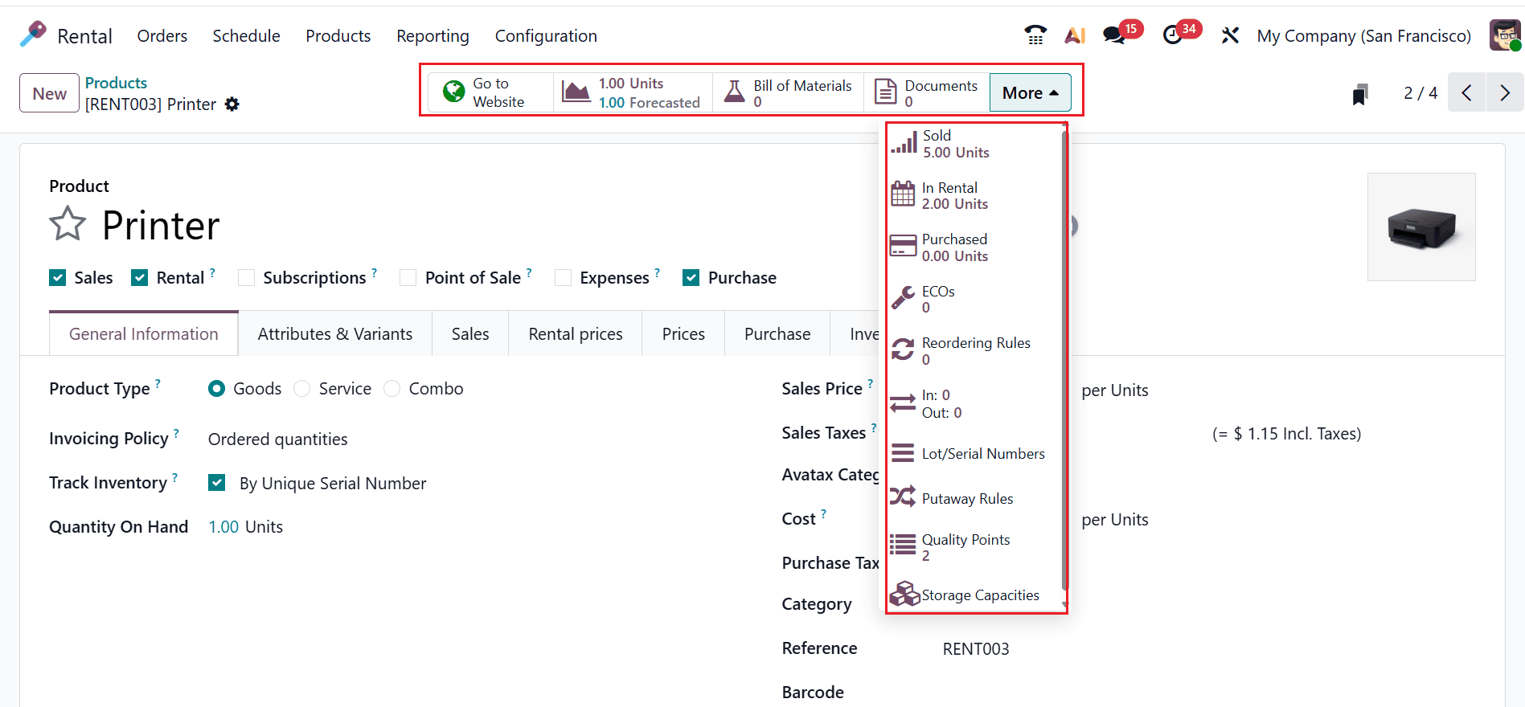
Task: Open the phone/VoIP icon in top bar
Action: click(1035, 35)
